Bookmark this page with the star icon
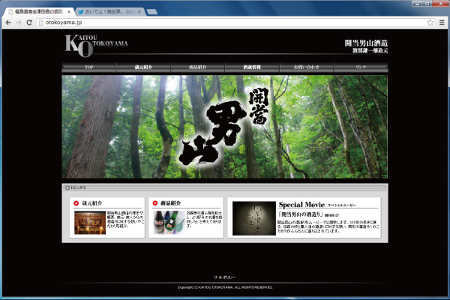Viewport: 450px width, 300px height. coord(430,22)
